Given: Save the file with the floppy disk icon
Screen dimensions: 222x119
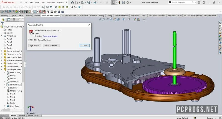Looking at the screenshot, I should point(89,2).
